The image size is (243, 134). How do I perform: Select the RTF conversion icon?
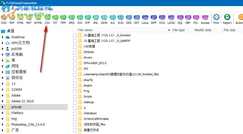[x=88, y=17]
